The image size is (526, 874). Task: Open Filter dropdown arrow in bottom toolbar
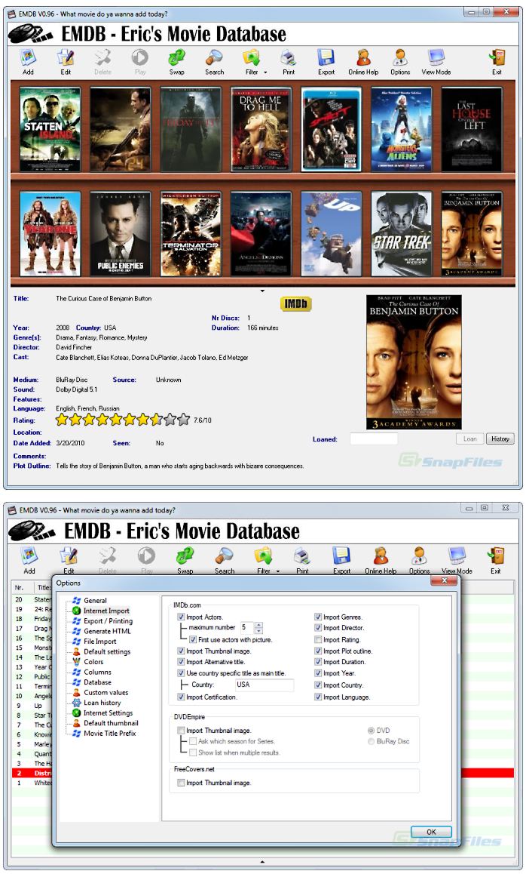point(278,571)
